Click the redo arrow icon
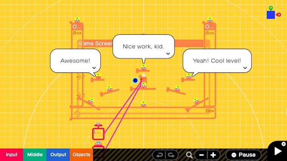The image size is (287, 161). pyautogui.click(x=171, y=155)
